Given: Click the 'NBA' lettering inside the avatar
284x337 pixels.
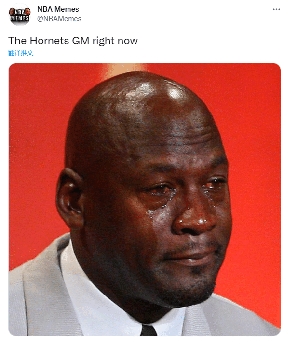Looking at the screenshot, I should click(x=20, y=12).
